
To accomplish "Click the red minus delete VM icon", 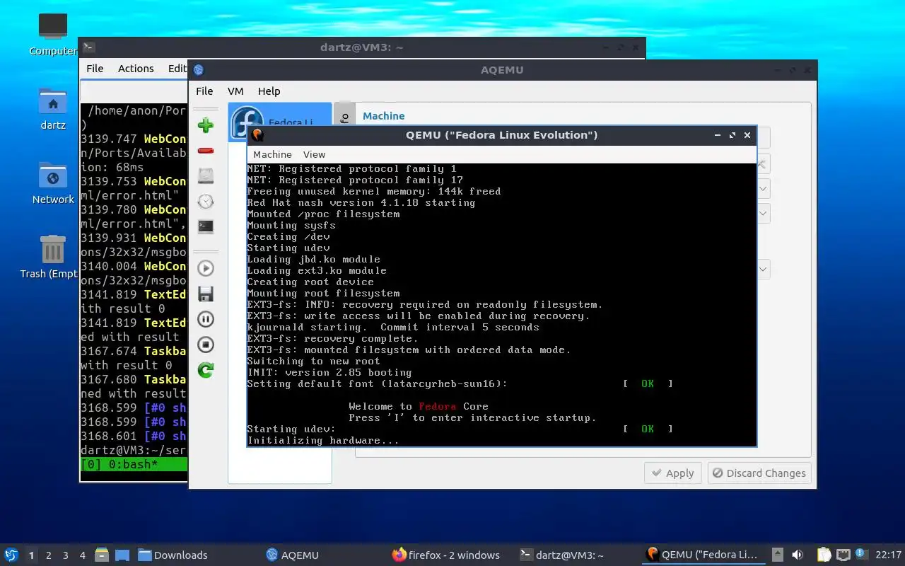I will coord(206,151).
